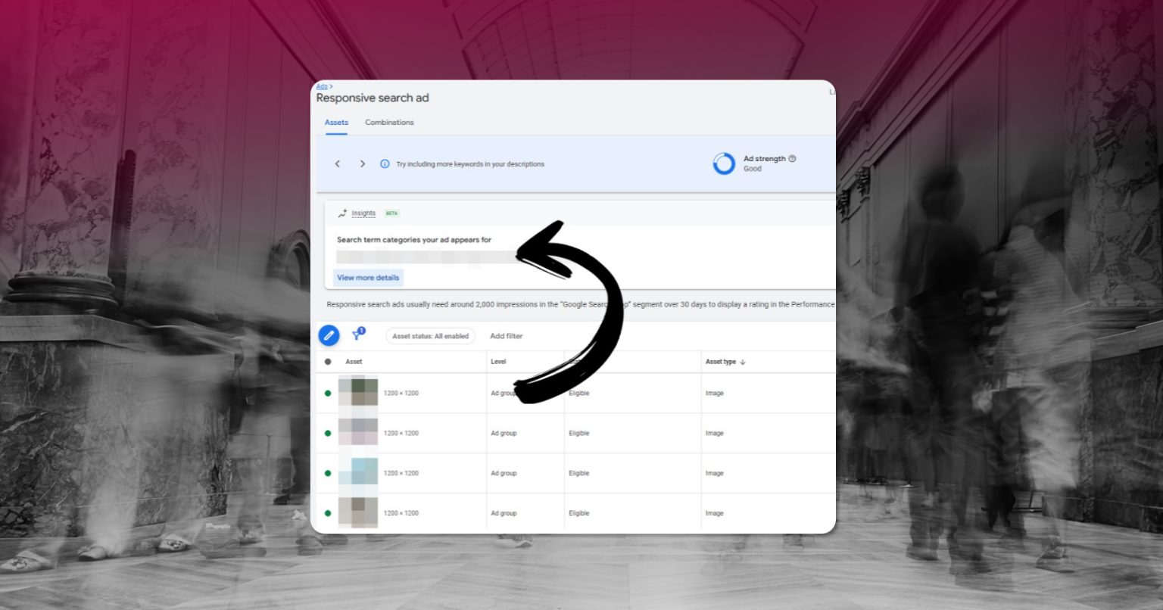Open the third image asset thumbnail
The image size is (1163, 610).
358,473
